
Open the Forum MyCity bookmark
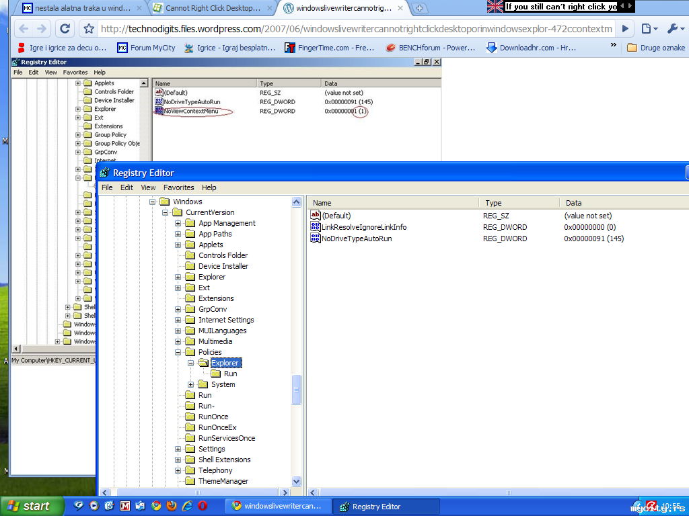click(146, 48)
